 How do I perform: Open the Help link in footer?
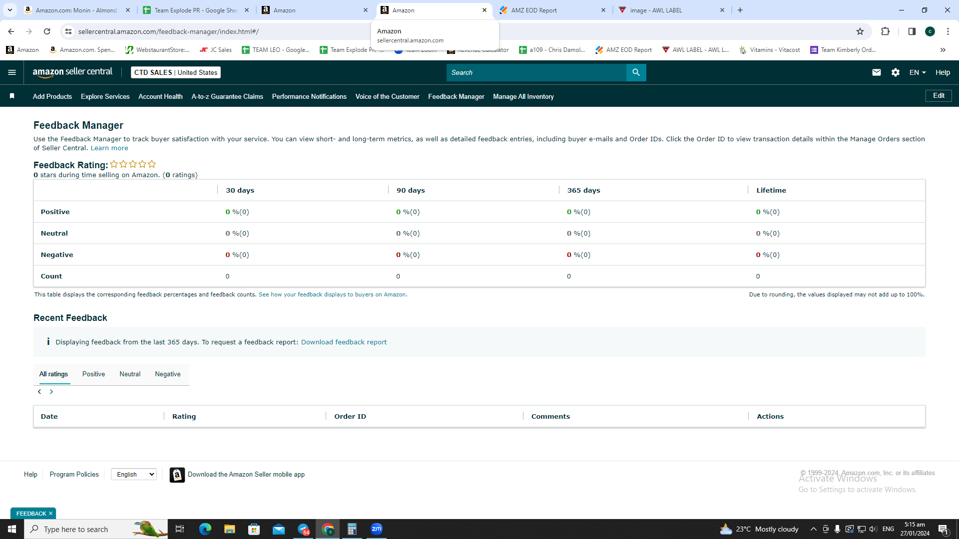30,475
